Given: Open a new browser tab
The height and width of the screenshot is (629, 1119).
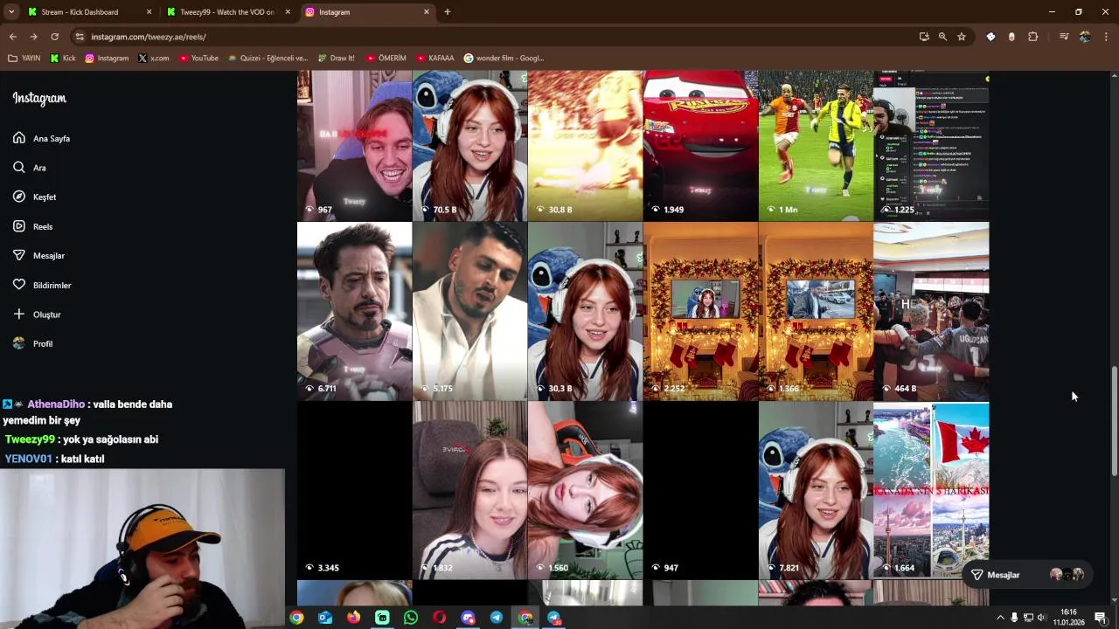Looking at the screenshot, I should [x=448, y=12].
